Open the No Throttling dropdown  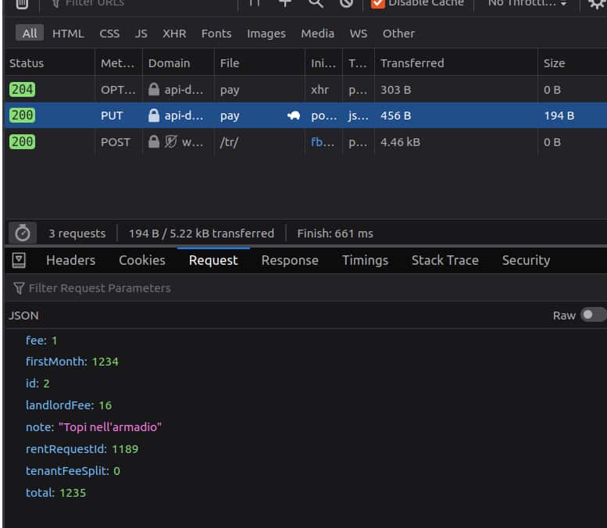click(527, 3)
